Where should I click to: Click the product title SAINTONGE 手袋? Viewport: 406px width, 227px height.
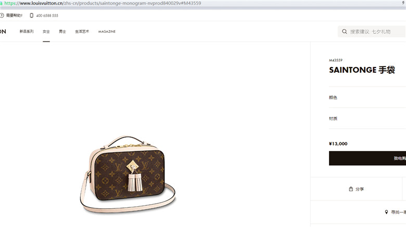point(362,70)
